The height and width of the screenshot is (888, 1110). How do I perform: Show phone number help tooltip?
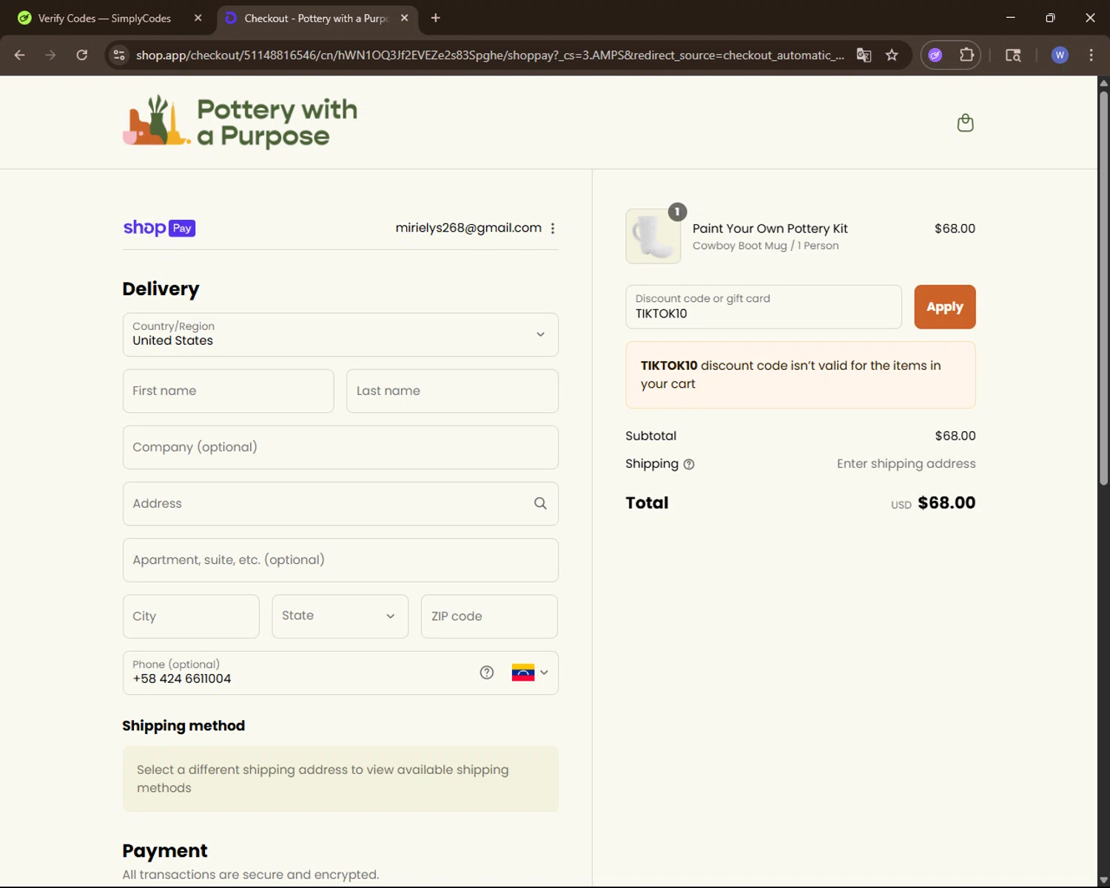(x=486, y=672)
